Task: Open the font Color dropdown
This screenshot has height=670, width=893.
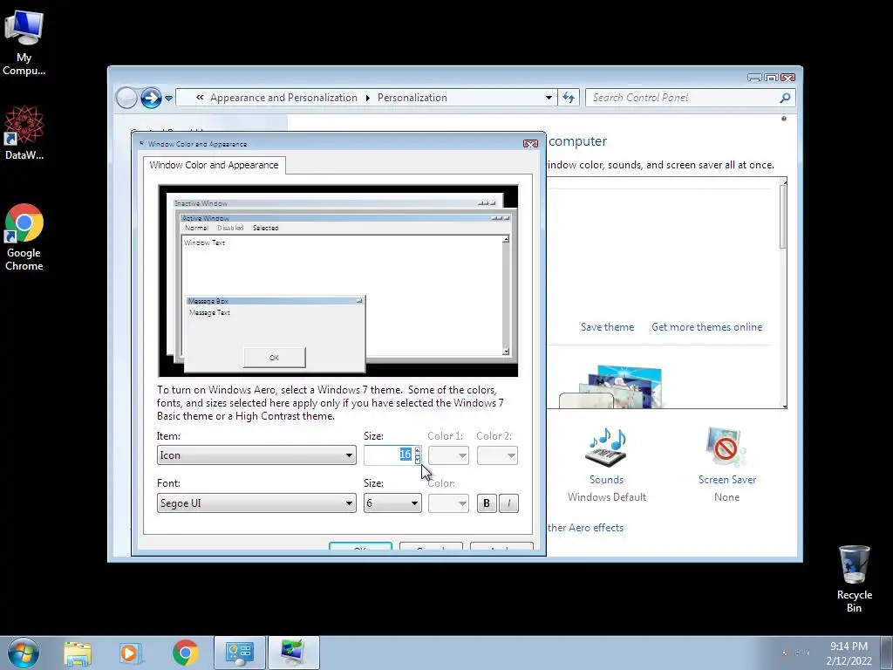Action: 448,503
